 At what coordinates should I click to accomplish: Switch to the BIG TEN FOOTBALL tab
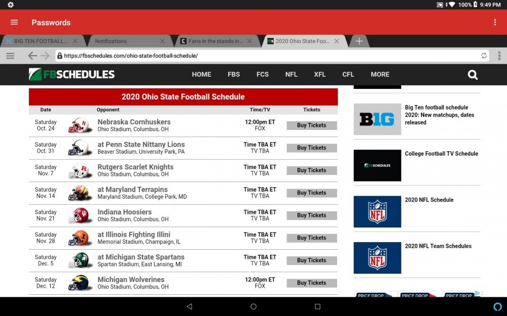click(x=41, y=41)
